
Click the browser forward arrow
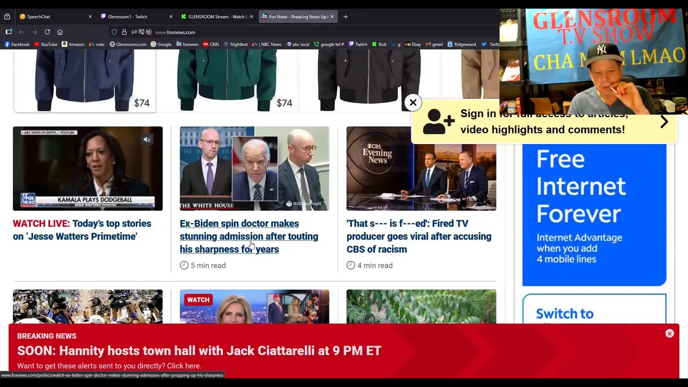coord(34,32)
